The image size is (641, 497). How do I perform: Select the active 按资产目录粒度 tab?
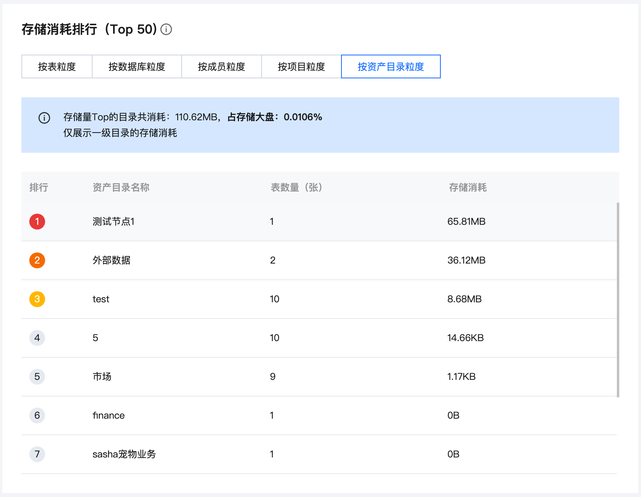pyautogui.click(x=391, y=66)
